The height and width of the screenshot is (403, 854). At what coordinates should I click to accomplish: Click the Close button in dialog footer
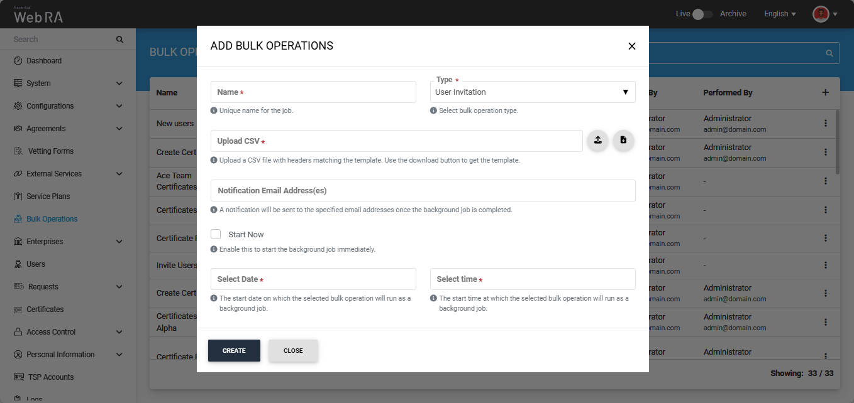pyautogui.click(x=293, y=351)
